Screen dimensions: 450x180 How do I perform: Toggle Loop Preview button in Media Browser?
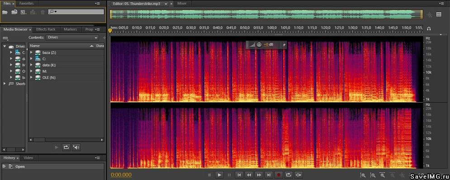tap(66, 147)
